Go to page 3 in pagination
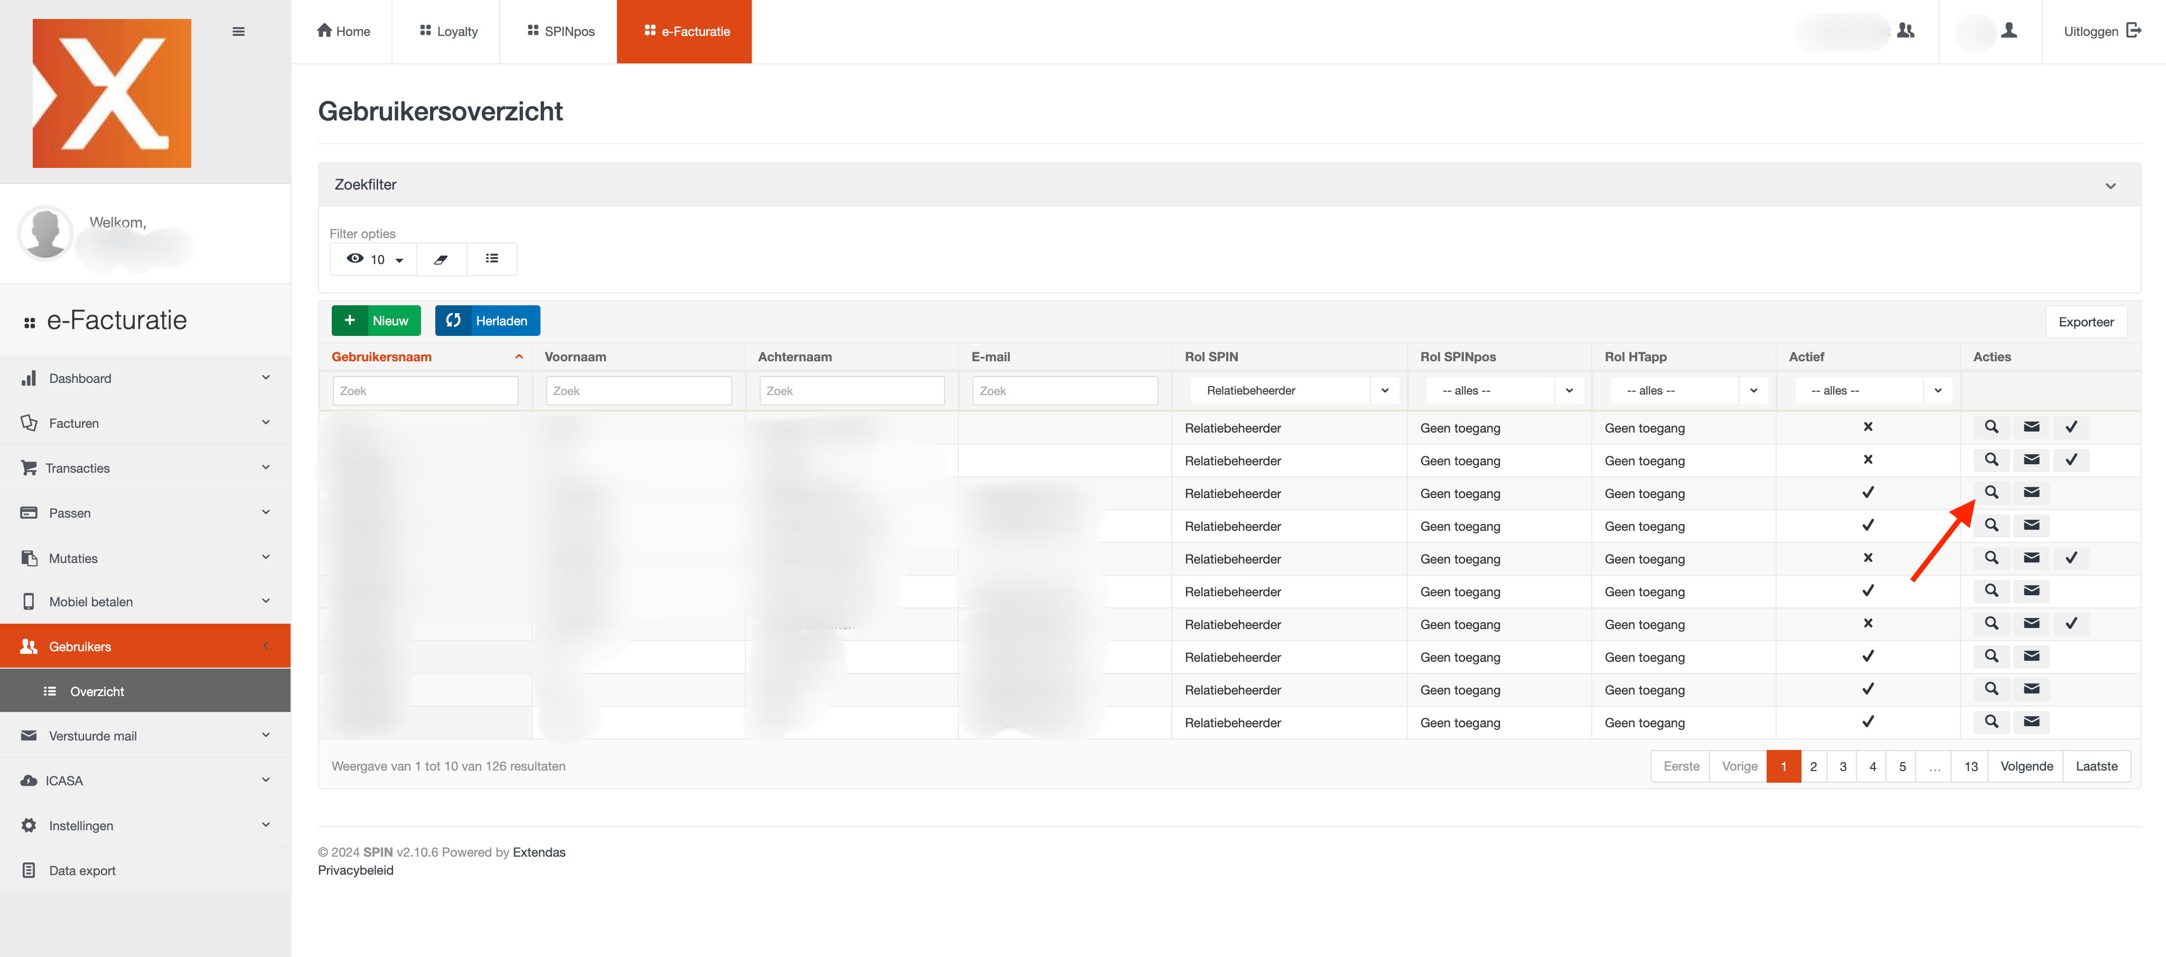Screen dimensions: 2166x957 click(1842, 766)
